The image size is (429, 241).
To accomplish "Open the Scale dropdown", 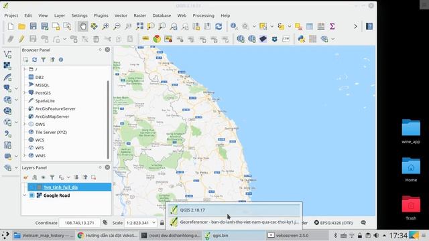I will pos(154,223).
